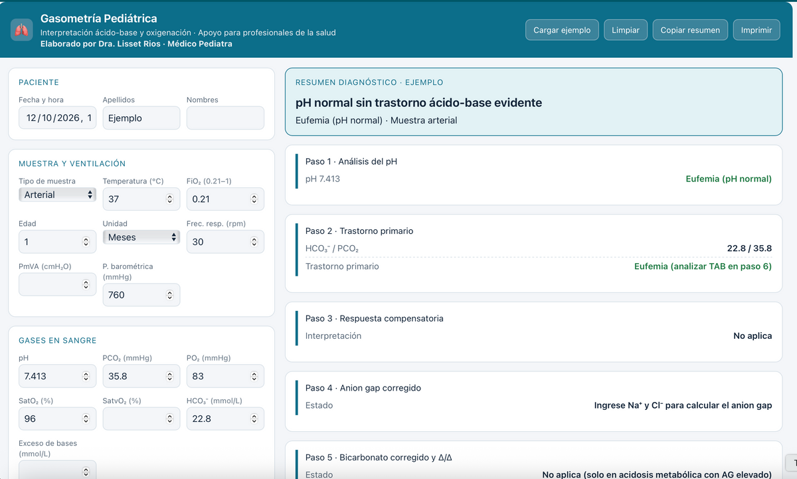The image size is (797, 479).
Task: Focus the Apellidos field containing Ejemplo
Action: pyautogui.click(x=141, y=118)
